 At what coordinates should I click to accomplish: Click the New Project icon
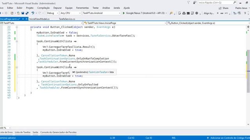(12, 13)
